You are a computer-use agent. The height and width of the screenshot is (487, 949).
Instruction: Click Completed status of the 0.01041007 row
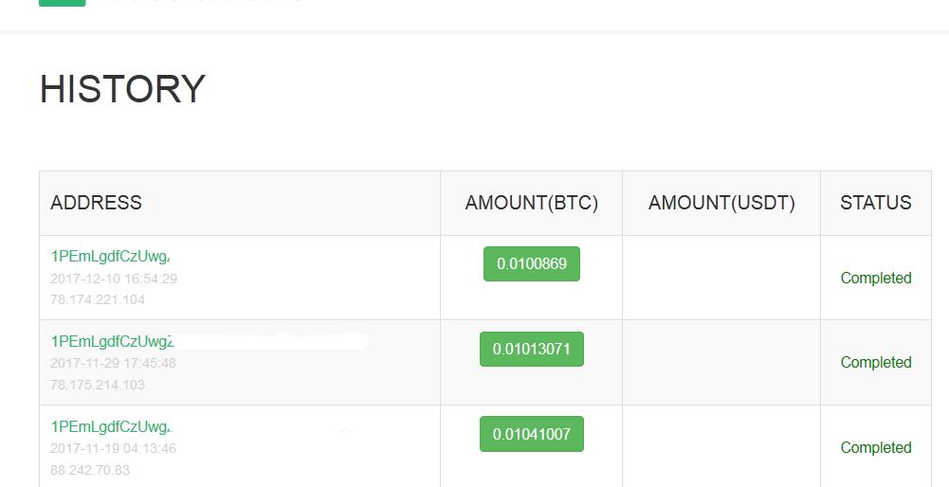tap(876, 447)
